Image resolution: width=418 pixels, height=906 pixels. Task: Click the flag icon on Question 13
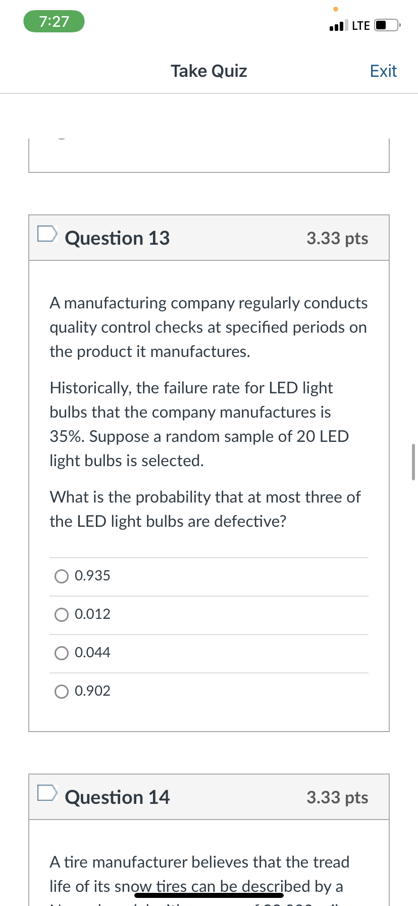(46, 233)
